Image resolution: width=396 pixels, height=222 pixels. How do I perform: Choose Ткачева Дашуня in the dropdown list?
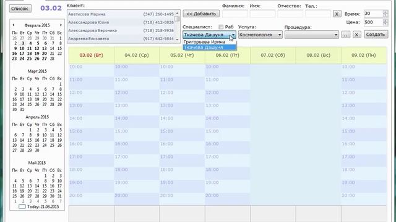coord(209,47)
